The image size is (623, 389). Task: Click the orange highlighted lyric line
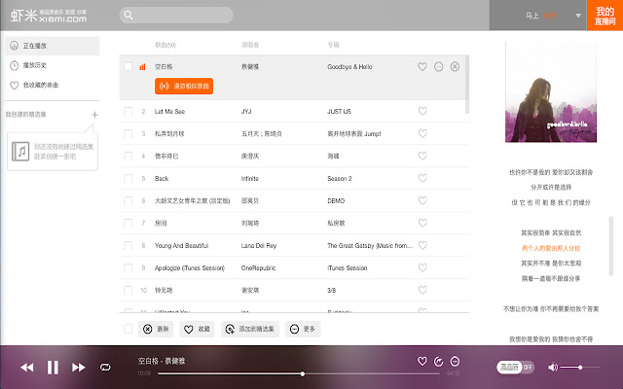coord(551,248)
